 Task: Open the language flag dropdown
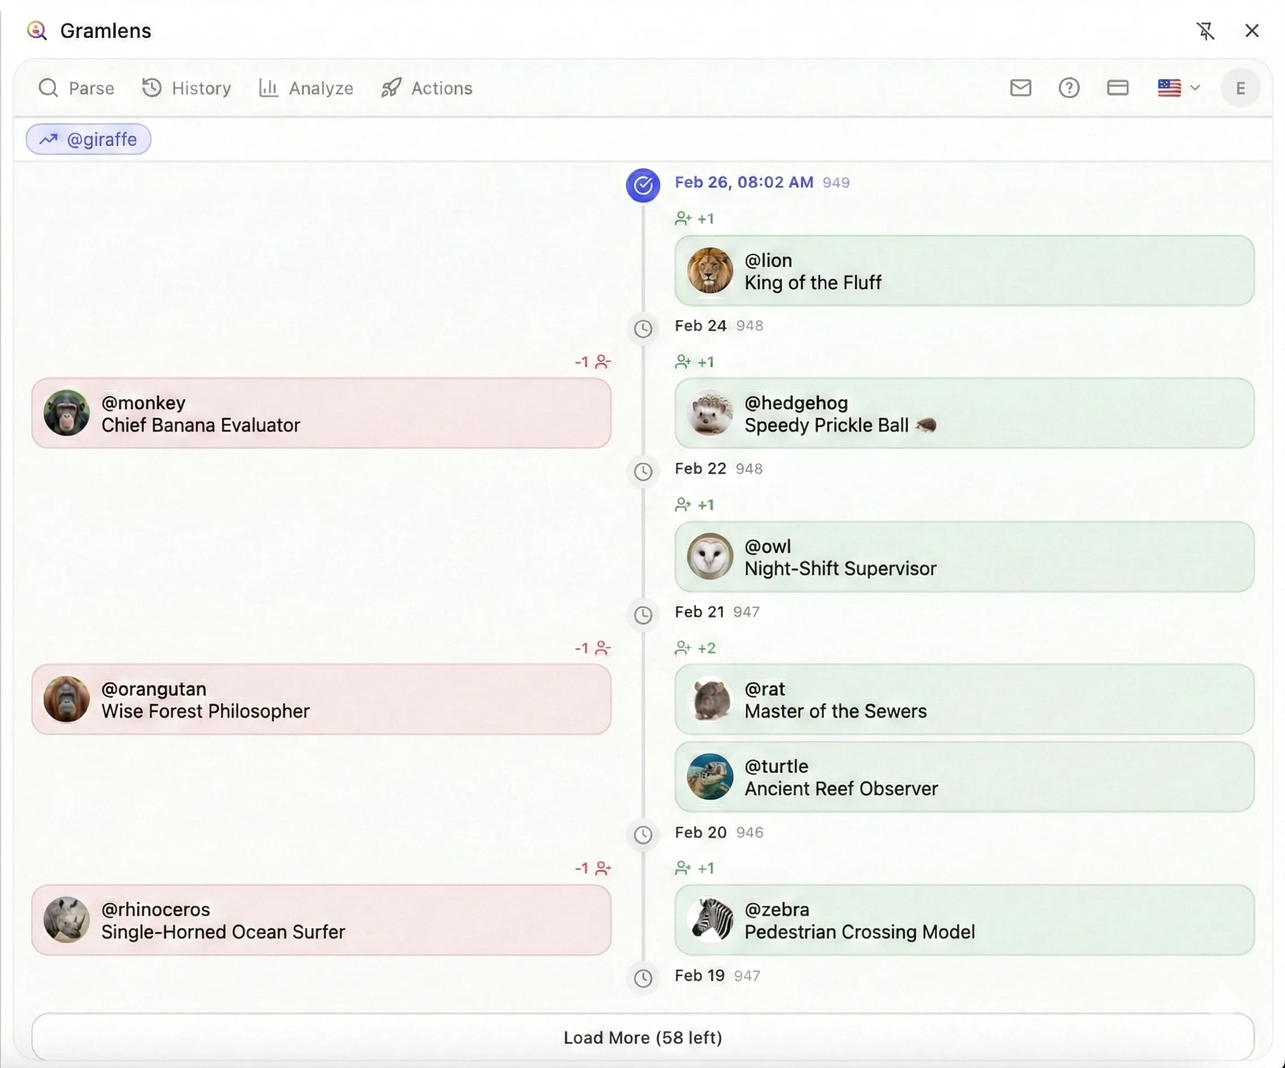(x=1178, y=88)
